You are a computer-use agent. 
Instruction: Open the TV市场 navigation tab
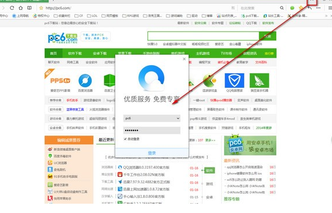pyautogui.click(x=226, y=54)
